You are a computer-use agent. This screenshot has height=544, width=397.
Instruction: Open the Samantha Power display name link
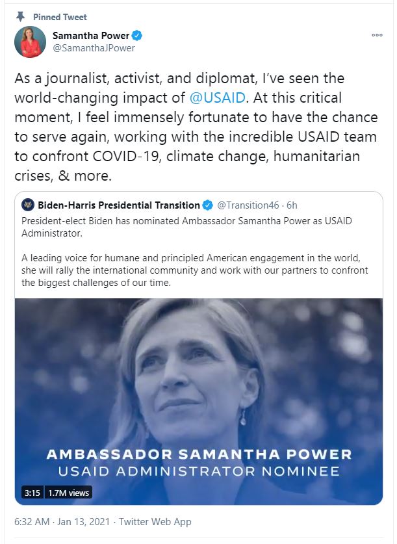[x=91, y=36]
